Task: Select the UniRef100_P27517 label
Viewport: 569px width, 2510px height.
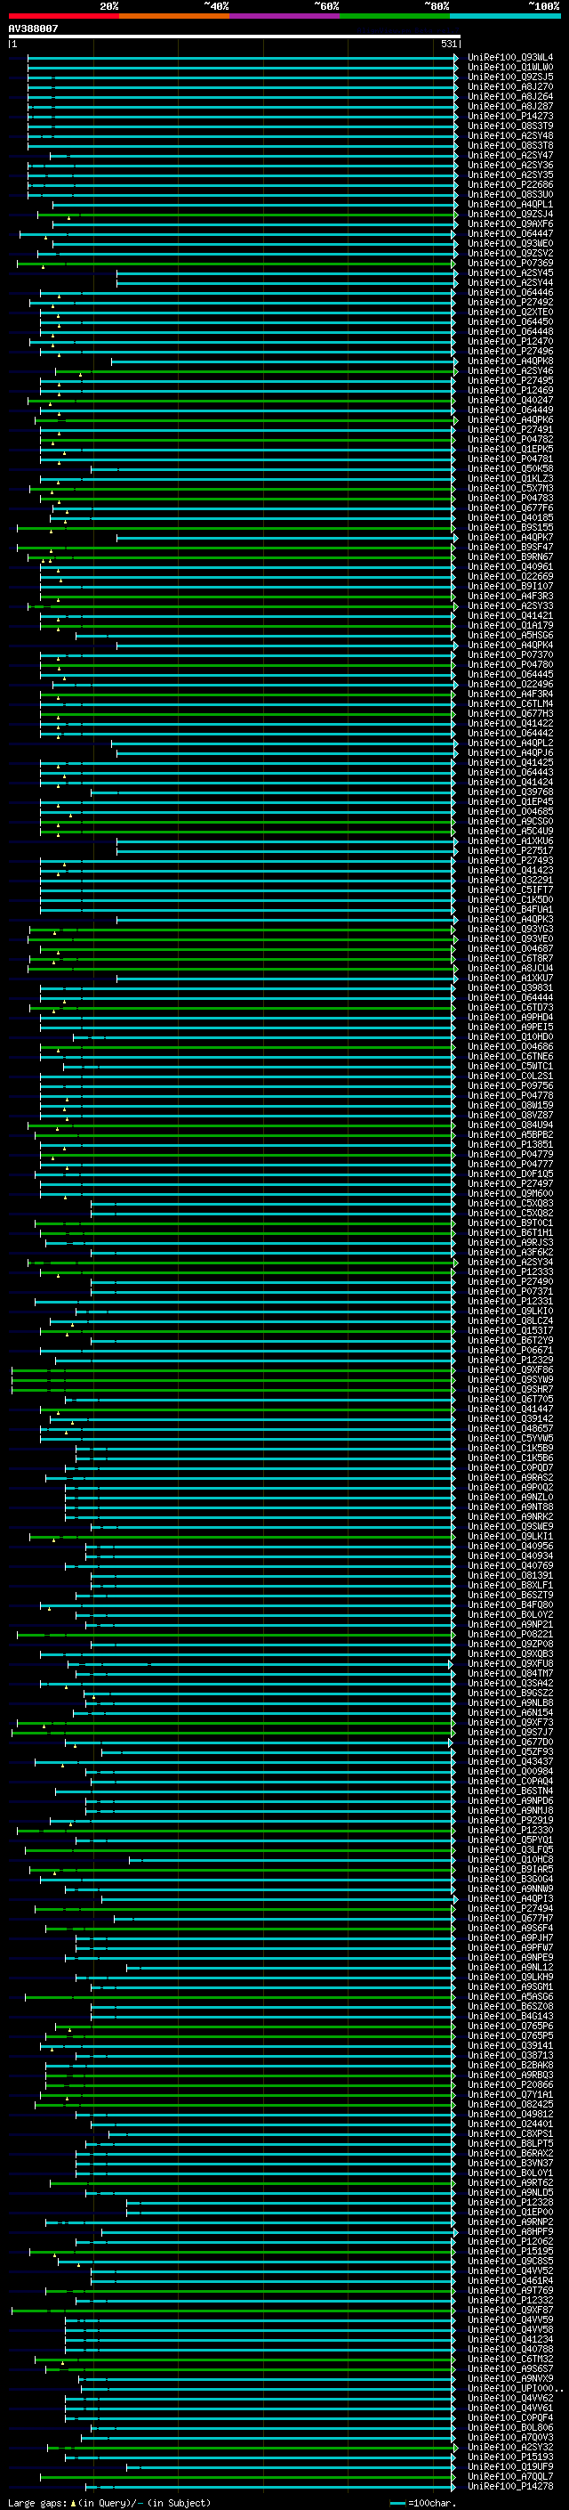Action: tap(510, 850)
